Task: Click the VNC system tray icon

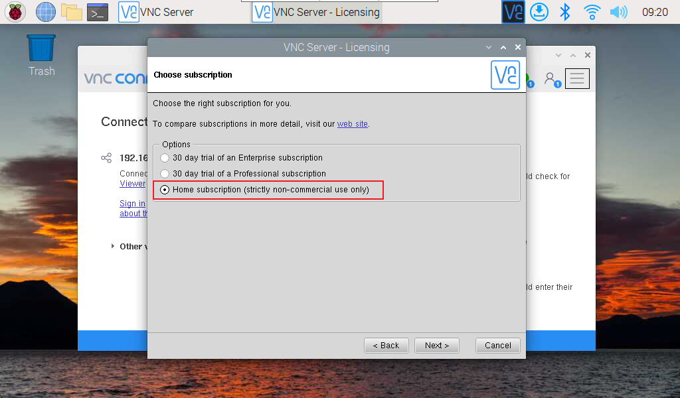Action: point(513,12)
